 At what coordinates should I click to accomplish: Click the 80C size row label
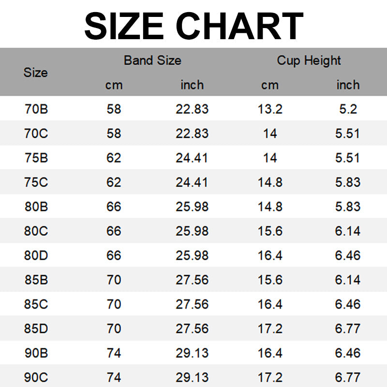36,231
